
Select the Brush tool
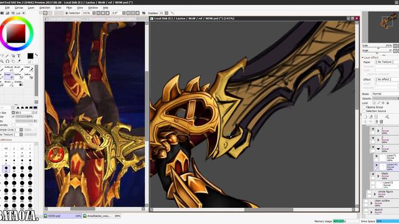(19, 68)
